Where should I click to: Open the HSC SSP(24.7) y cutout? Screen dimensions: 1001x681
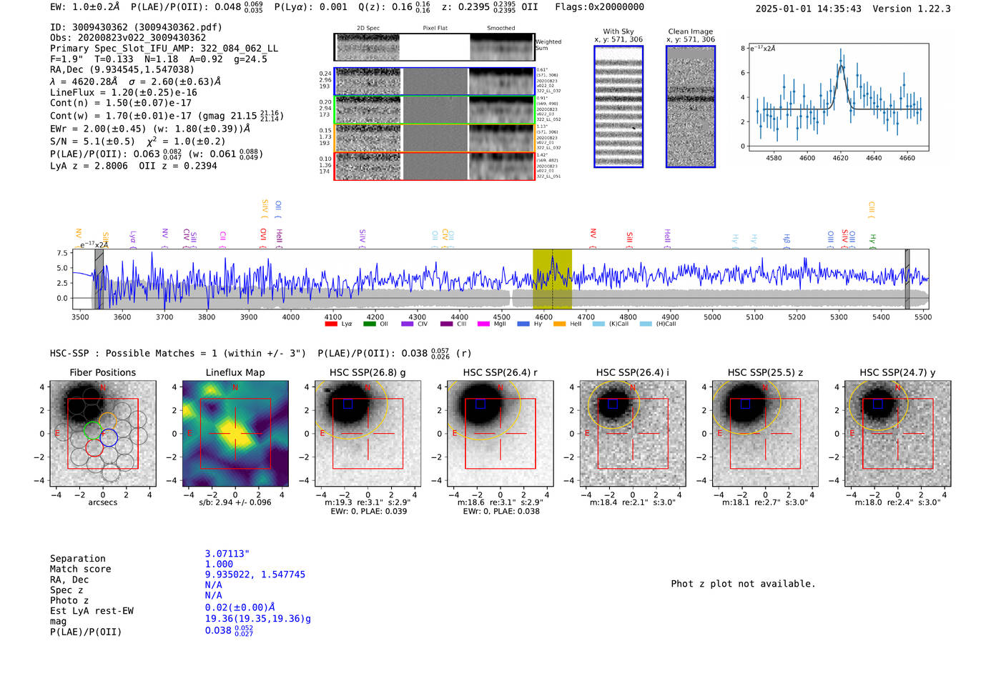coord(898,433)
